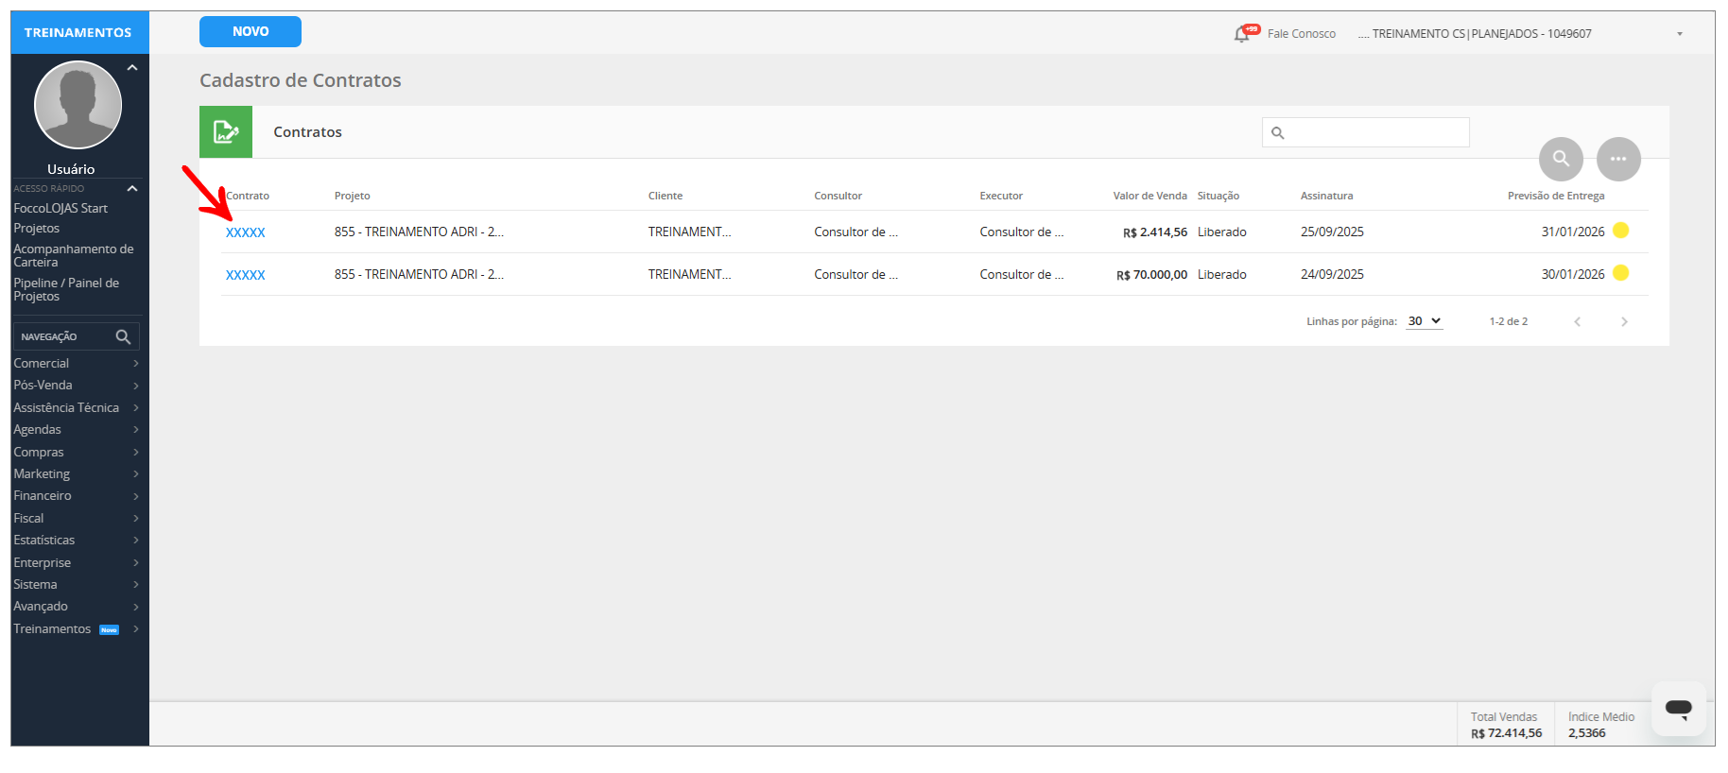
Task: Click the NOVO button
Action: [x=251, y=31]
